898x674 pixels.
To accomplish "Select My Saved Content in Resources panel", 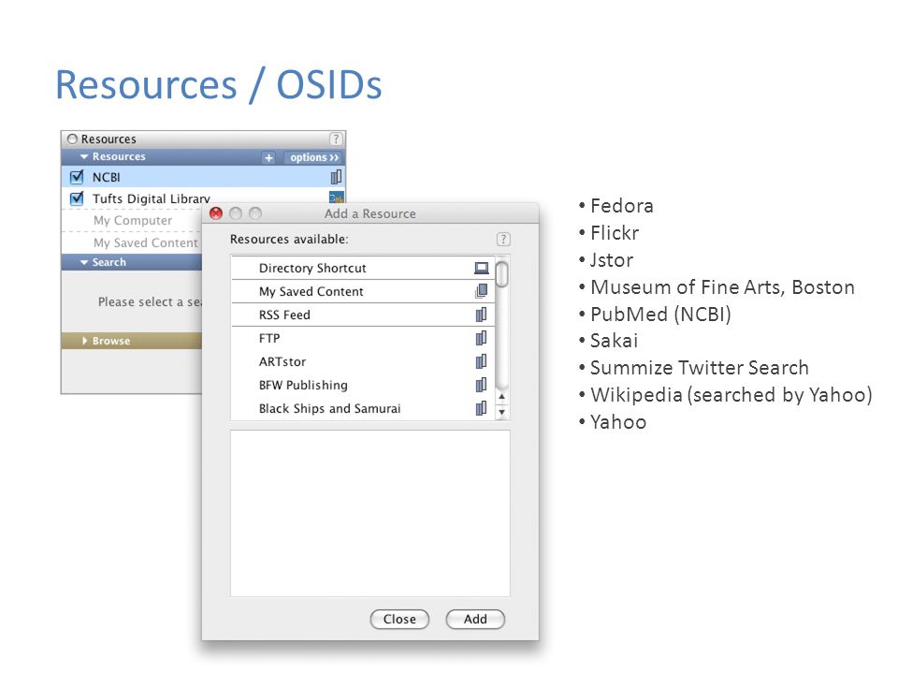I will click(x=132, y=242).
